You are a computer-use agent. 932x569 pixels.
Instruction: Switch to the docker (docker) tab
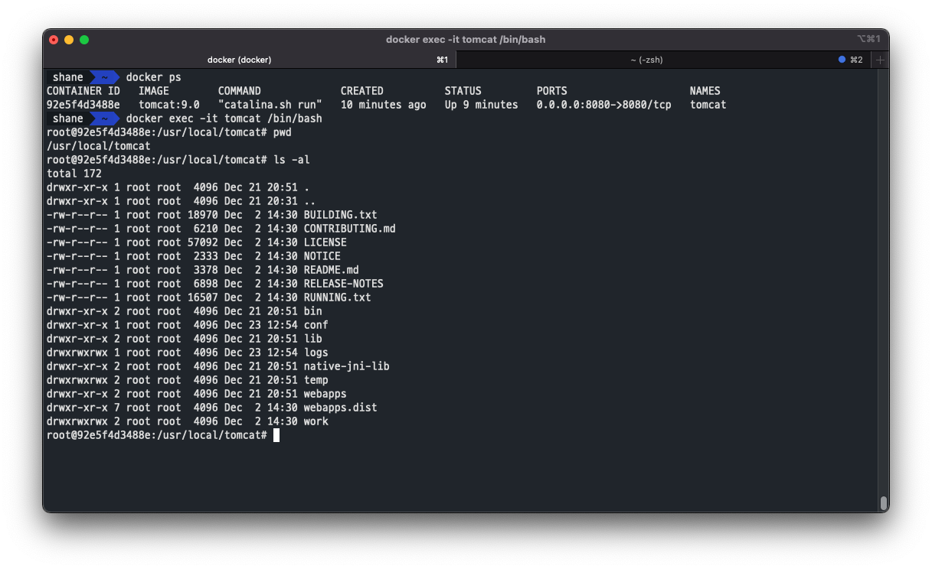pyautogui.click(x=250, y=60)
